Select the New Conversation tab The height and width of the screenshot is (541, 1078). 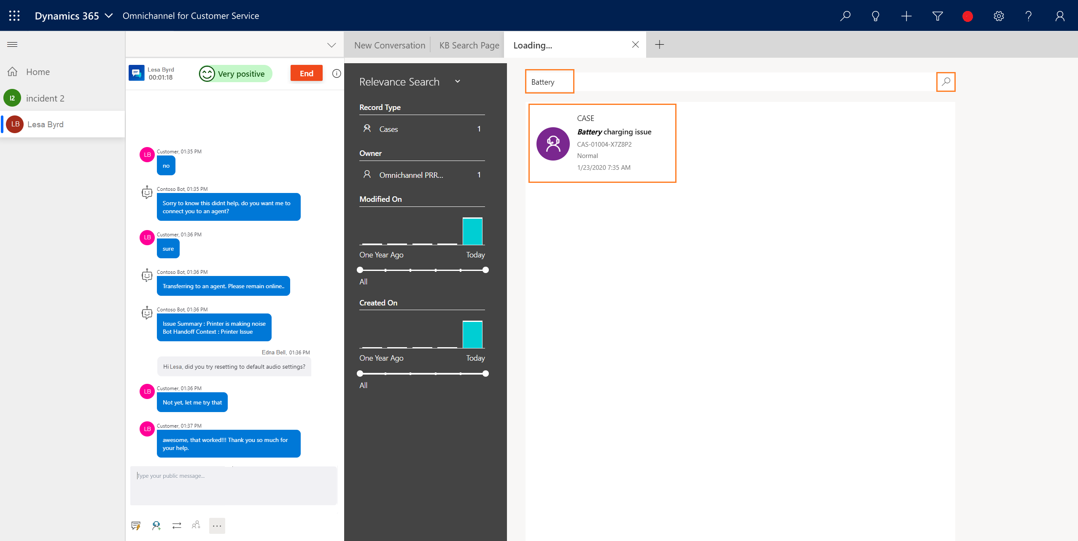pos(390,45)
